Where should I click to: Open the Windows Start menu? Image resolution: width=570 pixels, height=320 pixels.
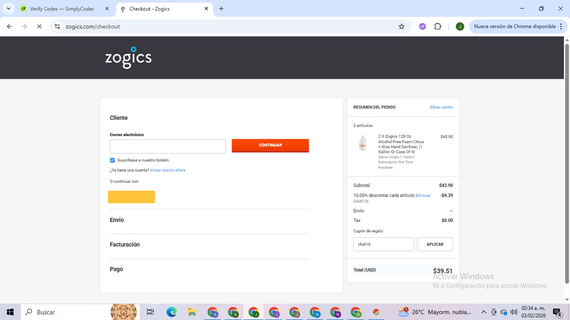pos(10,312)
